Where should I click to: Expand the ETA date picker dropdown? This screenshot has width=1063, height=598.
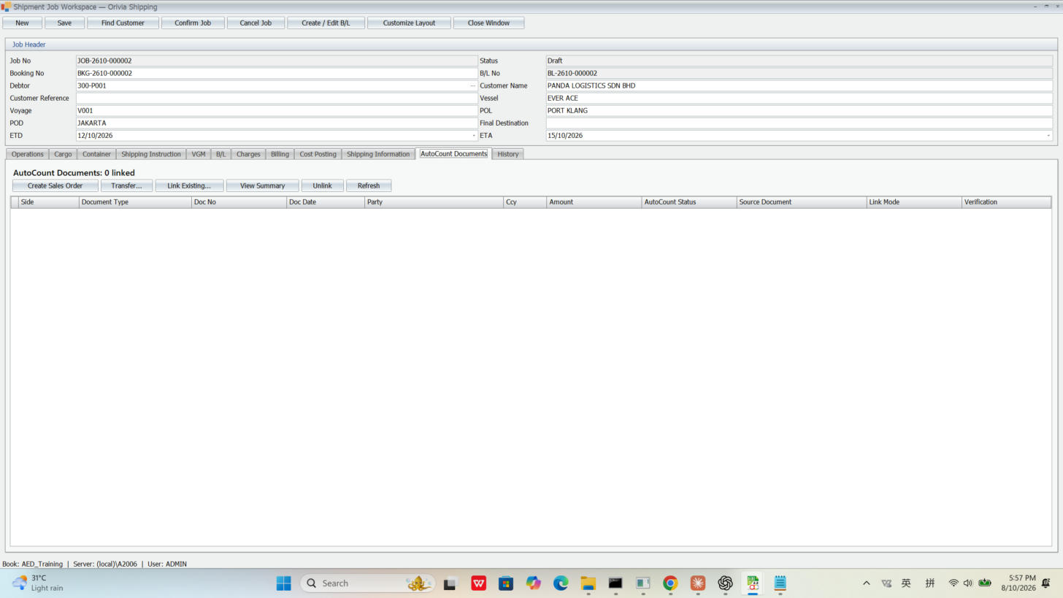(1048, 136)
